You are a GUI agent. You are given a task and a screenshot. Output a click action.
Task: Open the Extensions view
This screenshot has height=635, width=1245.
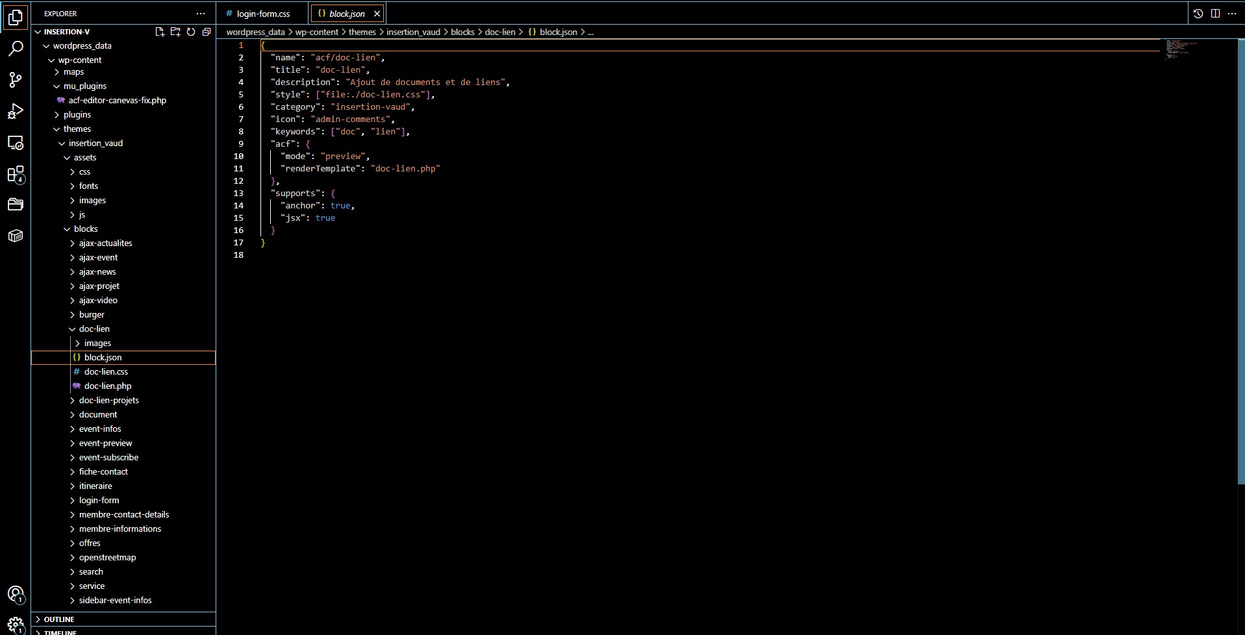[x=16, y=174]
